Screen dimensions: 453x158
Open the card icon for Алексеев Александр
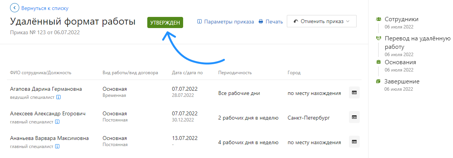pyautogui.click(x=354, y=117)
